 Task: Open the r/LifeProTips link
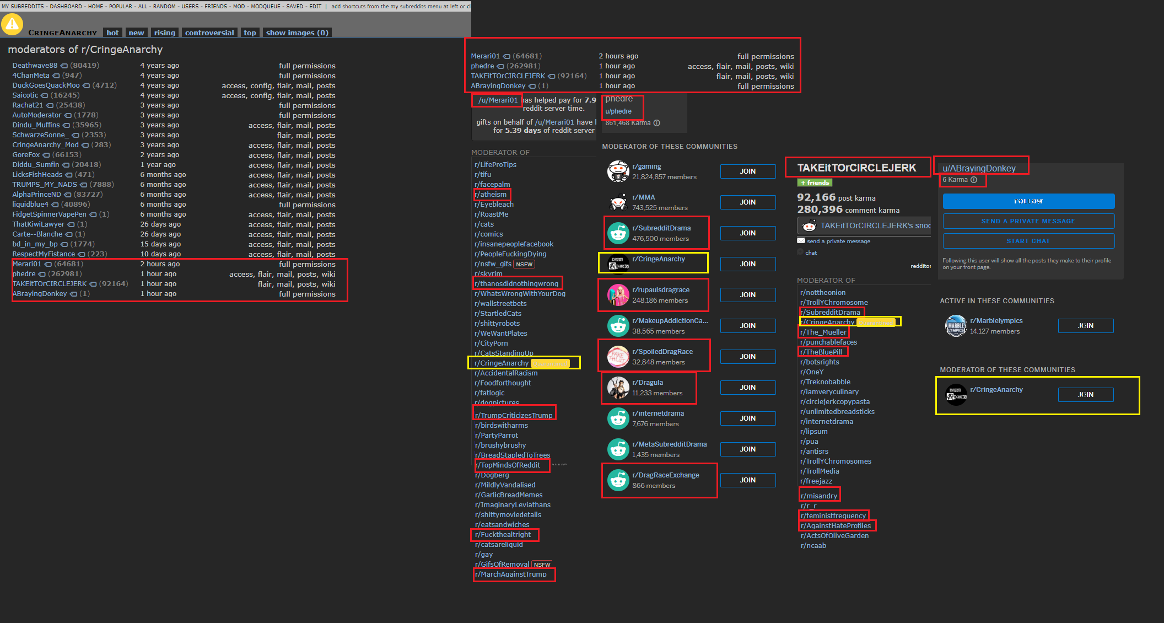click(495, 165)
